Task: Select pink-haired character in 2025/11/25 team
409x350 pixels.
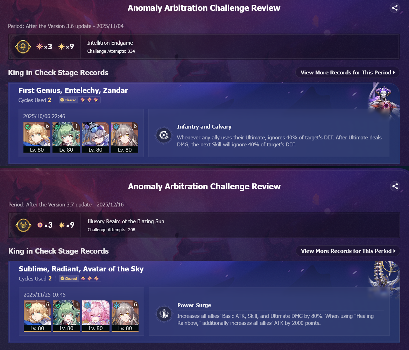Action: tap(96, 316)
